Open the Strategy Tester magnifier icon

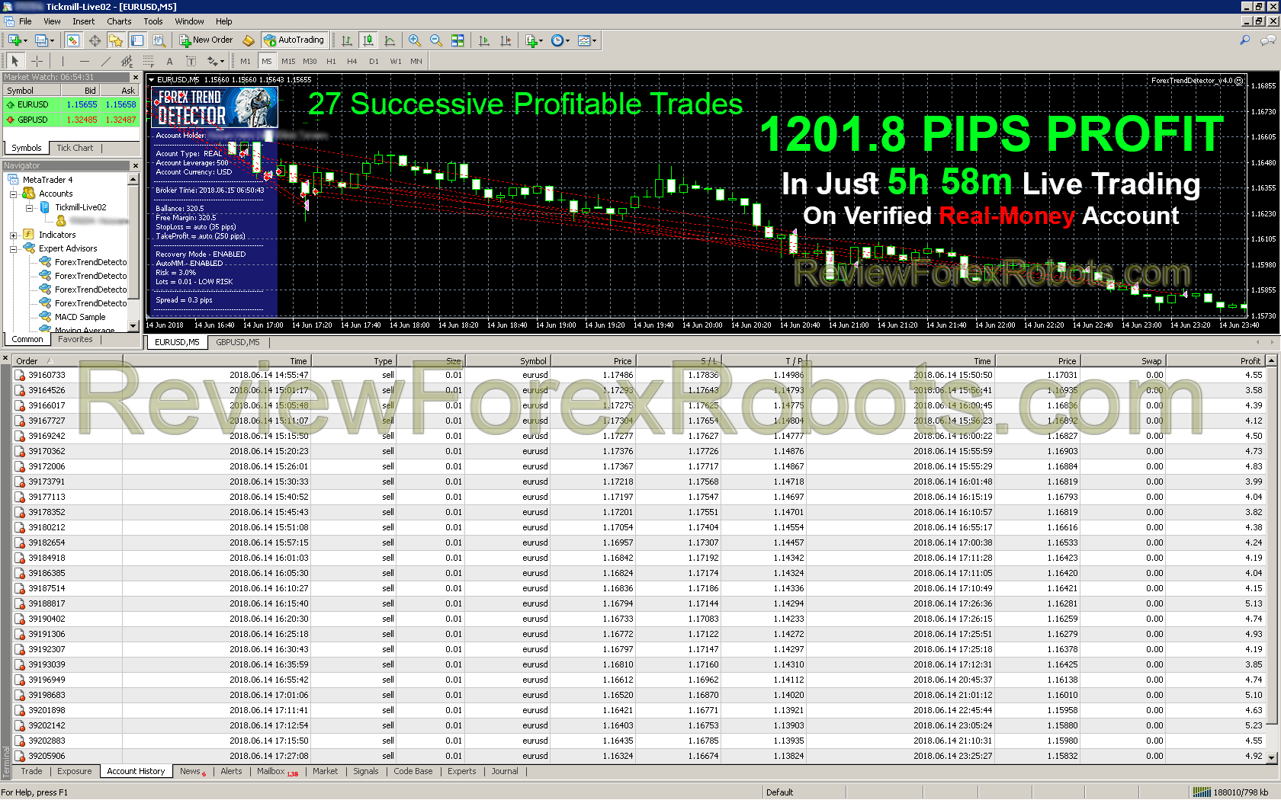[159, 40]
